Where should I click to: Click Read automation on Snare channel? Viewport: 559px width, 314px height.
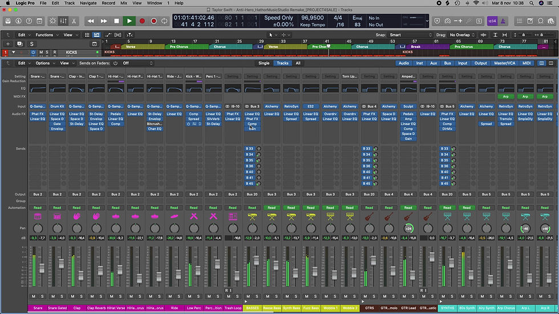[x=38, y=207]
